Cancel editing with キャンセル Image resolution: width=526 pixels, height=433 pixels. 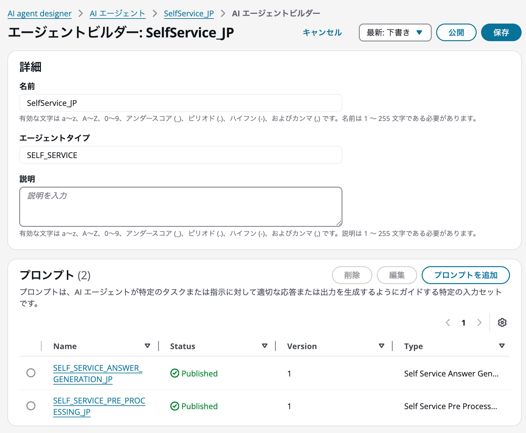(322, 32)
